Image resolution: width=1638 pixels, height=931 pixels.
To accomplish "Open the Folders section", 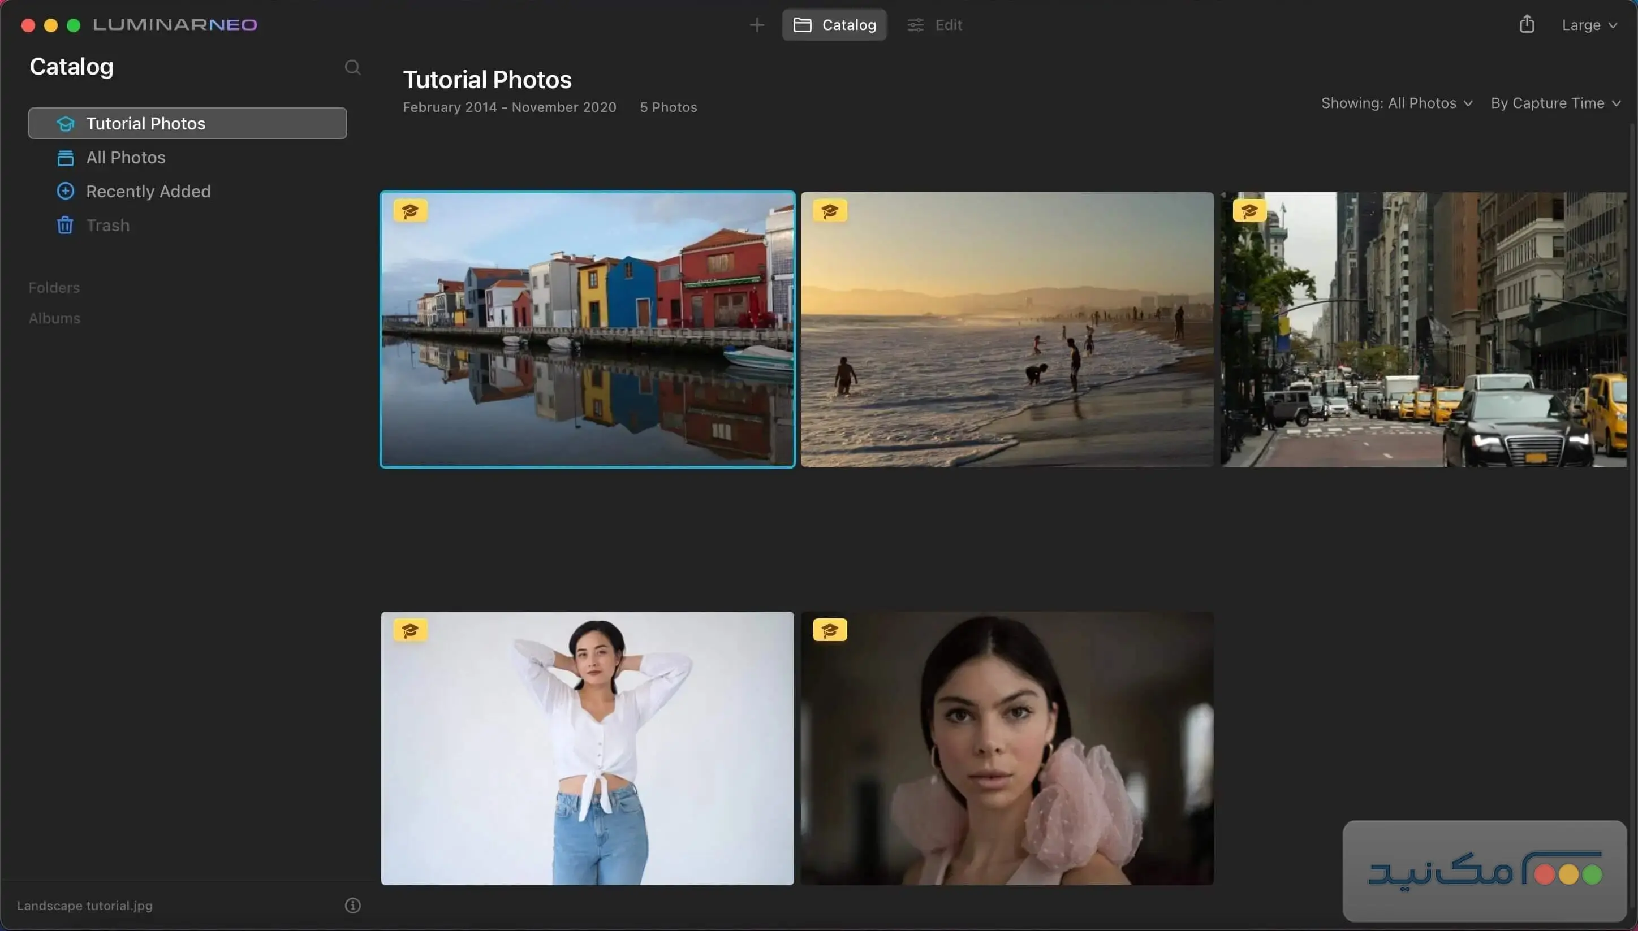I will (54, 287).
